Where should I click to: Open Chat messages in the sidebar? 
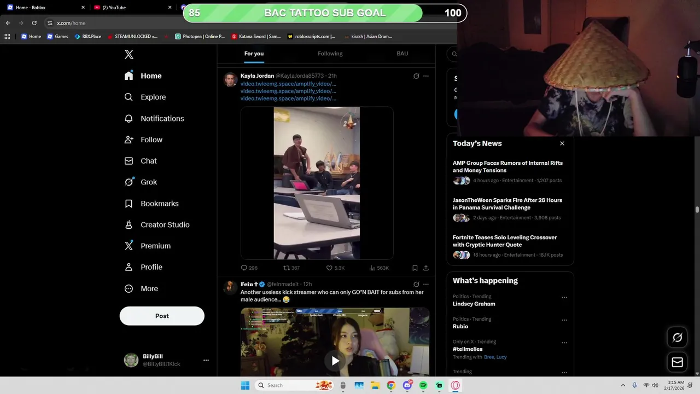[x=141, y=161]
